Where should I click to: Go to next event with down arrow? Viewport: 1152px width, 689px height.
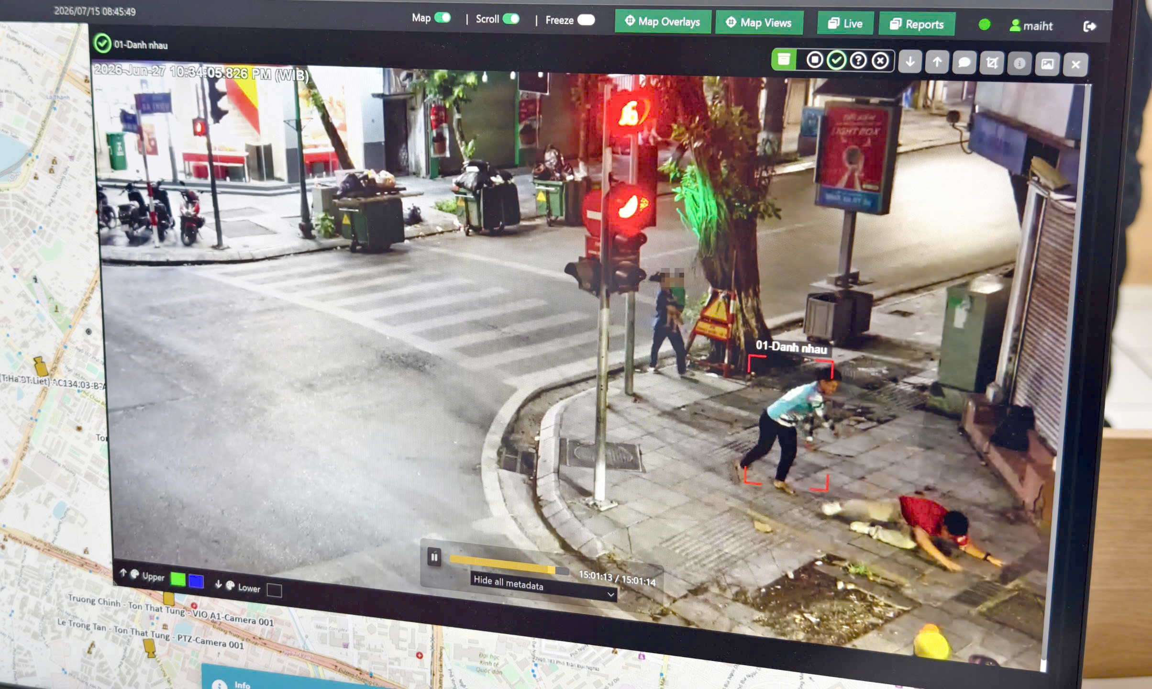click(x=910, y=62)
